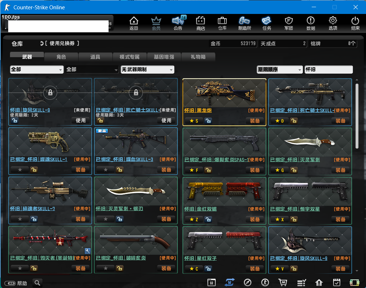Toggle favorite star V on bound 旋风SKULL-9
This screenshot has height=288, width=366.
pyautogui.click(x=279, y=269)
